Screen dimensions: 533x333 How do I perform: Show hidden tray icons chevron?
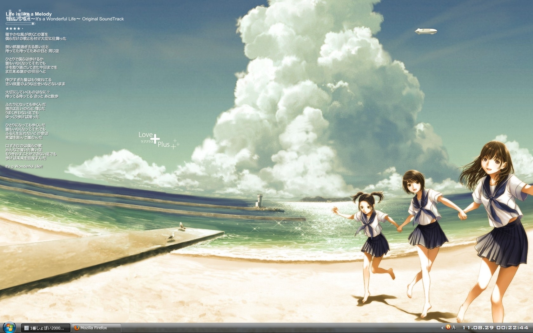click(x=442, y=328)
